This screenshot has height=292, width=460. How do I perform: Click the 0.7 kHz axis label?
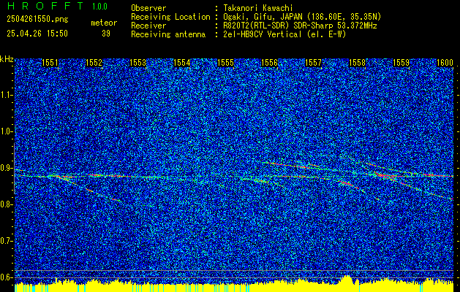(6, 241)
